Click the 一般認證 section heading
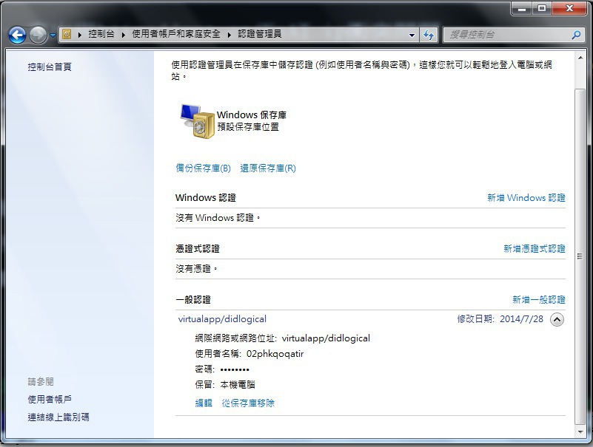This screenshot has width=593, height=447. (x=193, y=300)
